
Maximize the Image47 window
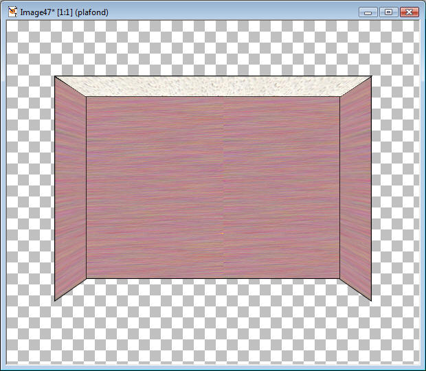[388, 12]
